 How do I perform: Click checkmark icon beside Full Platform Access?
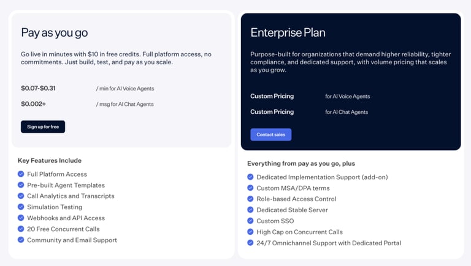21,174
